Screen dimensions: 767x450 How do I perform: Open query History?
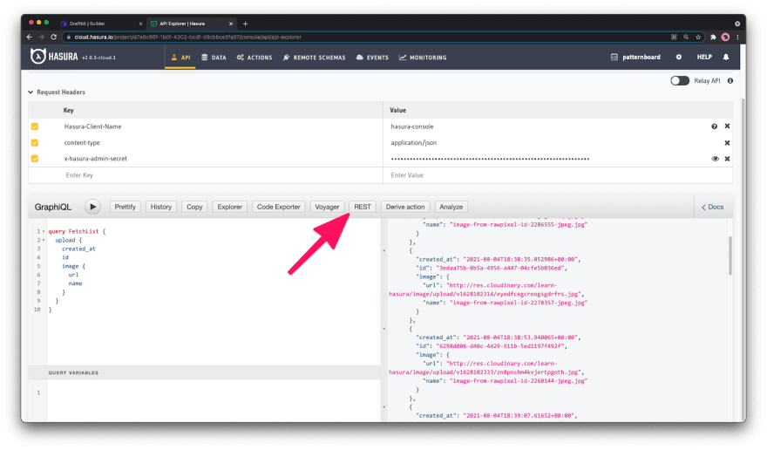(161, 207)
